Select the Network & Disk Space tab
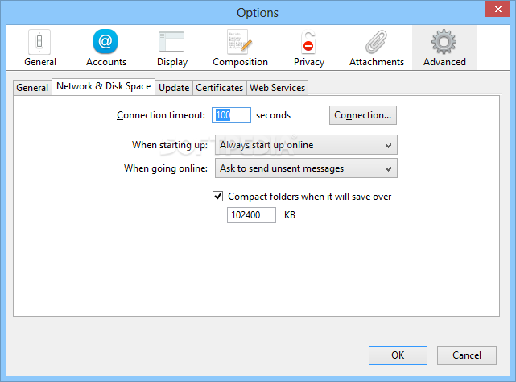 103,86
